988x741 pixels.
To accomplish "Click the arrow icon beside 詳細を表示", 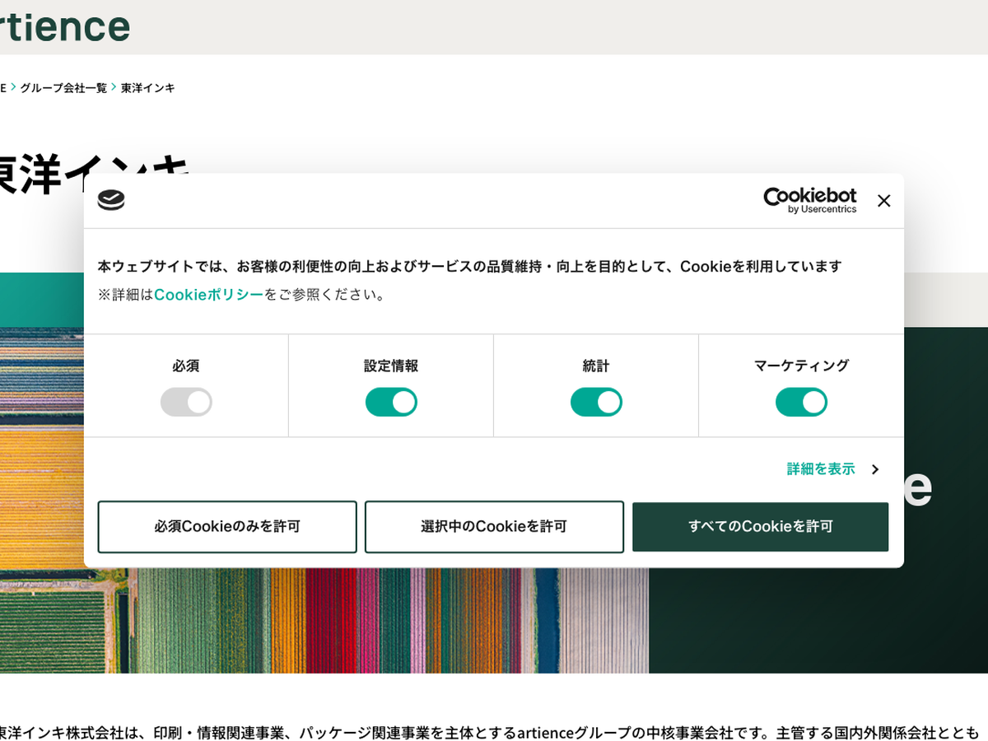I will pyautogui.click(x=875, y=469).
